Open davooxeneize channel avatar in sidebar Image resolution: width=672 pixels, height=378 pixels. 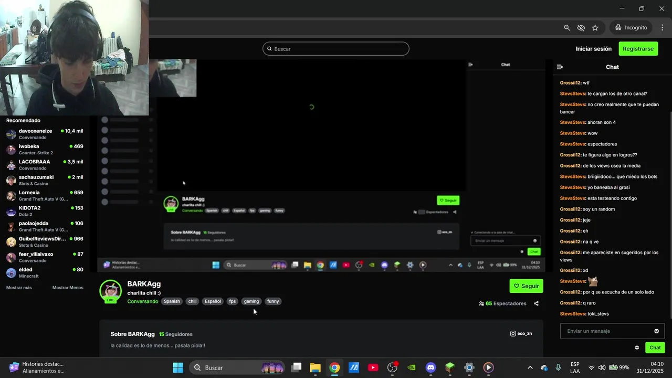(11, 134)
